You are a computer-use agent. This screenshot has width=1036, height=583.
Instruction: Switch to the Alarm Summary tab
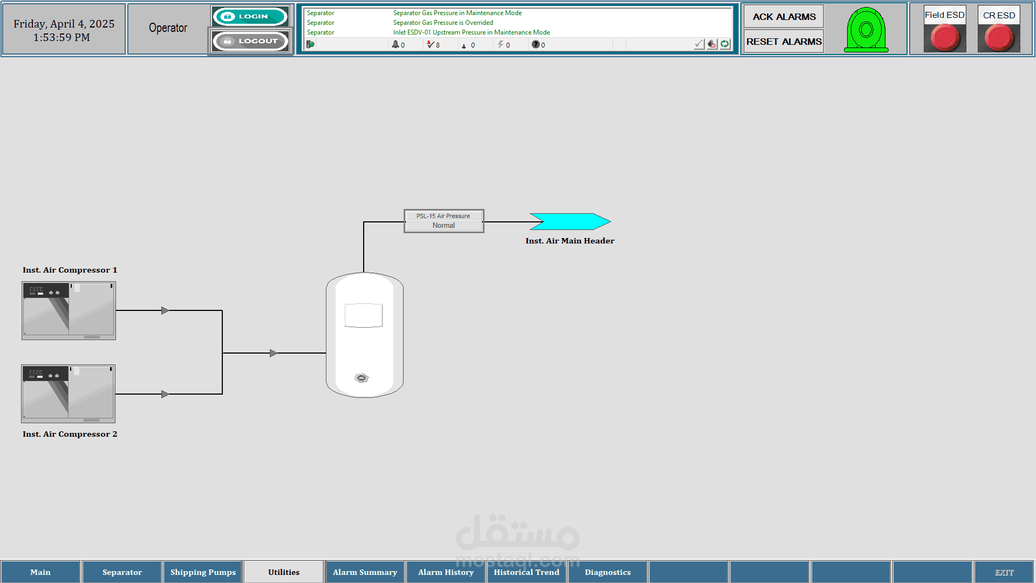click(365, 572)
